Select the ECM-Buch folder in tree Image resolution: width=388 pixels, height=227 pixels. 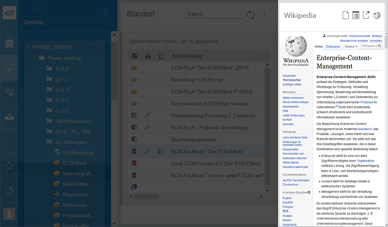coord(74,163)
